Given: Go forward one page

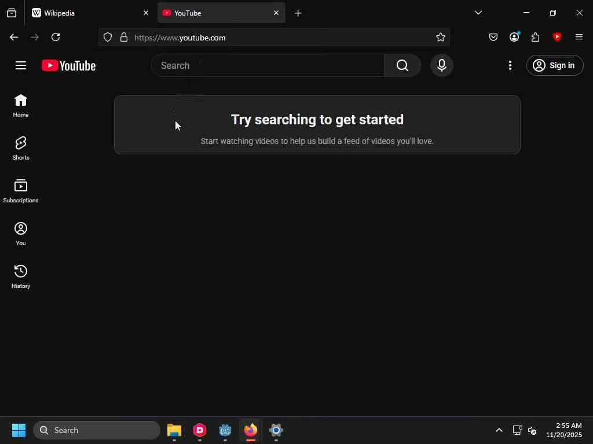Looking at the screenshot, I should pos(35,37).
